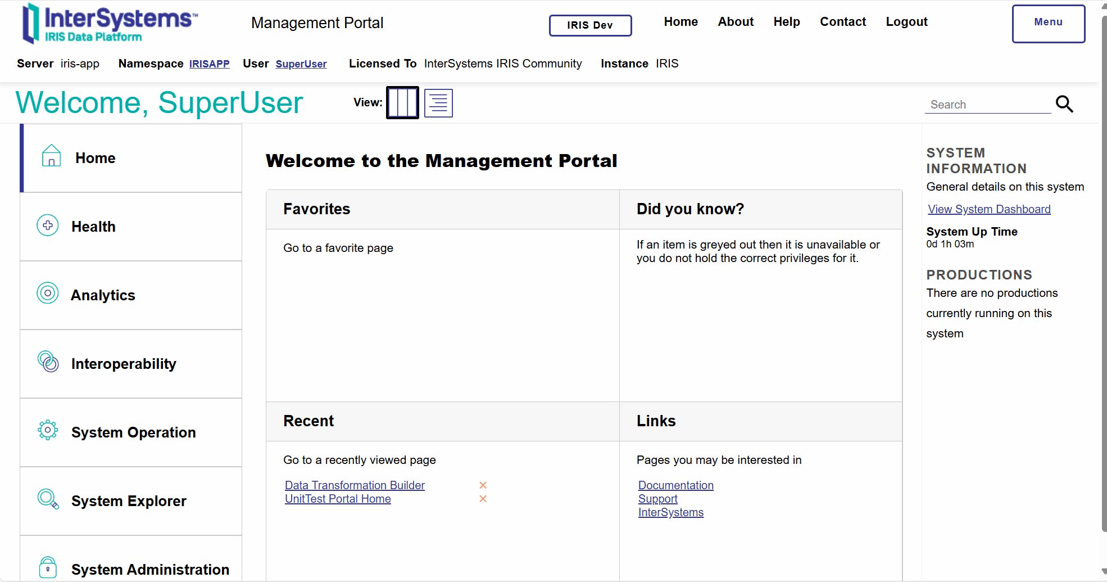
Task: Remove UnitTest Portal Home from recent
Action: coord(483,499)
